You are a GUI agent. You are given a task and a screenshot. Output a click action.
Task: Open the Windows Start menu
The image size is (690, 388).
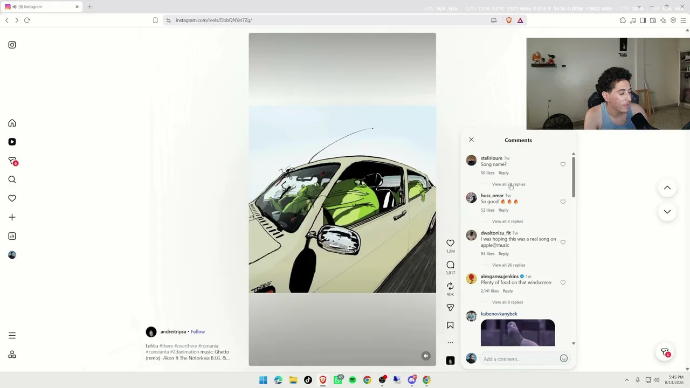(263, 380)
